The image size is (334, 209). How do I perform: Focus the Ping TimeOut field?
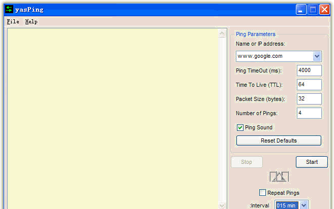click(309, 71)
